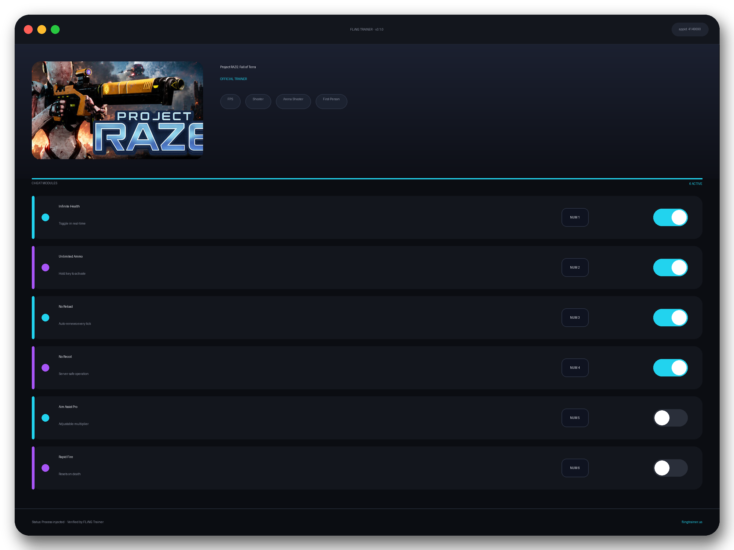
Task: Click the cyan dot beside No Reload
Action: (46, 317)
